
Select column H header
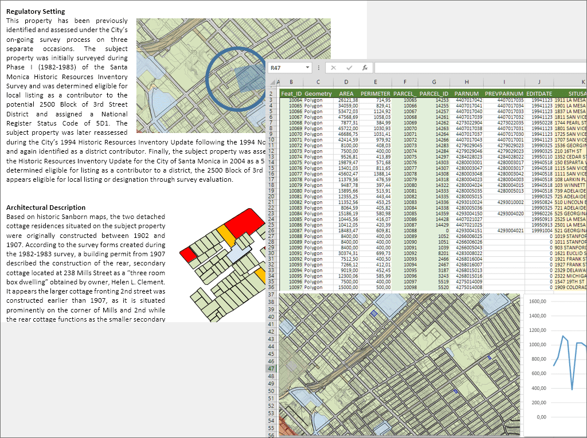(467, 82)
